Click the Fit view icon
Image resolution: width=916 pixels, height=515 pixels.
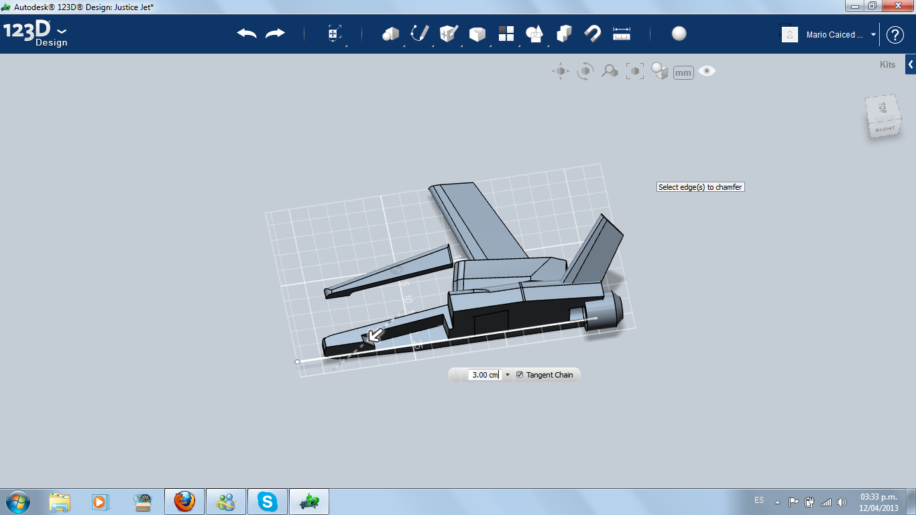coord(635,71)
